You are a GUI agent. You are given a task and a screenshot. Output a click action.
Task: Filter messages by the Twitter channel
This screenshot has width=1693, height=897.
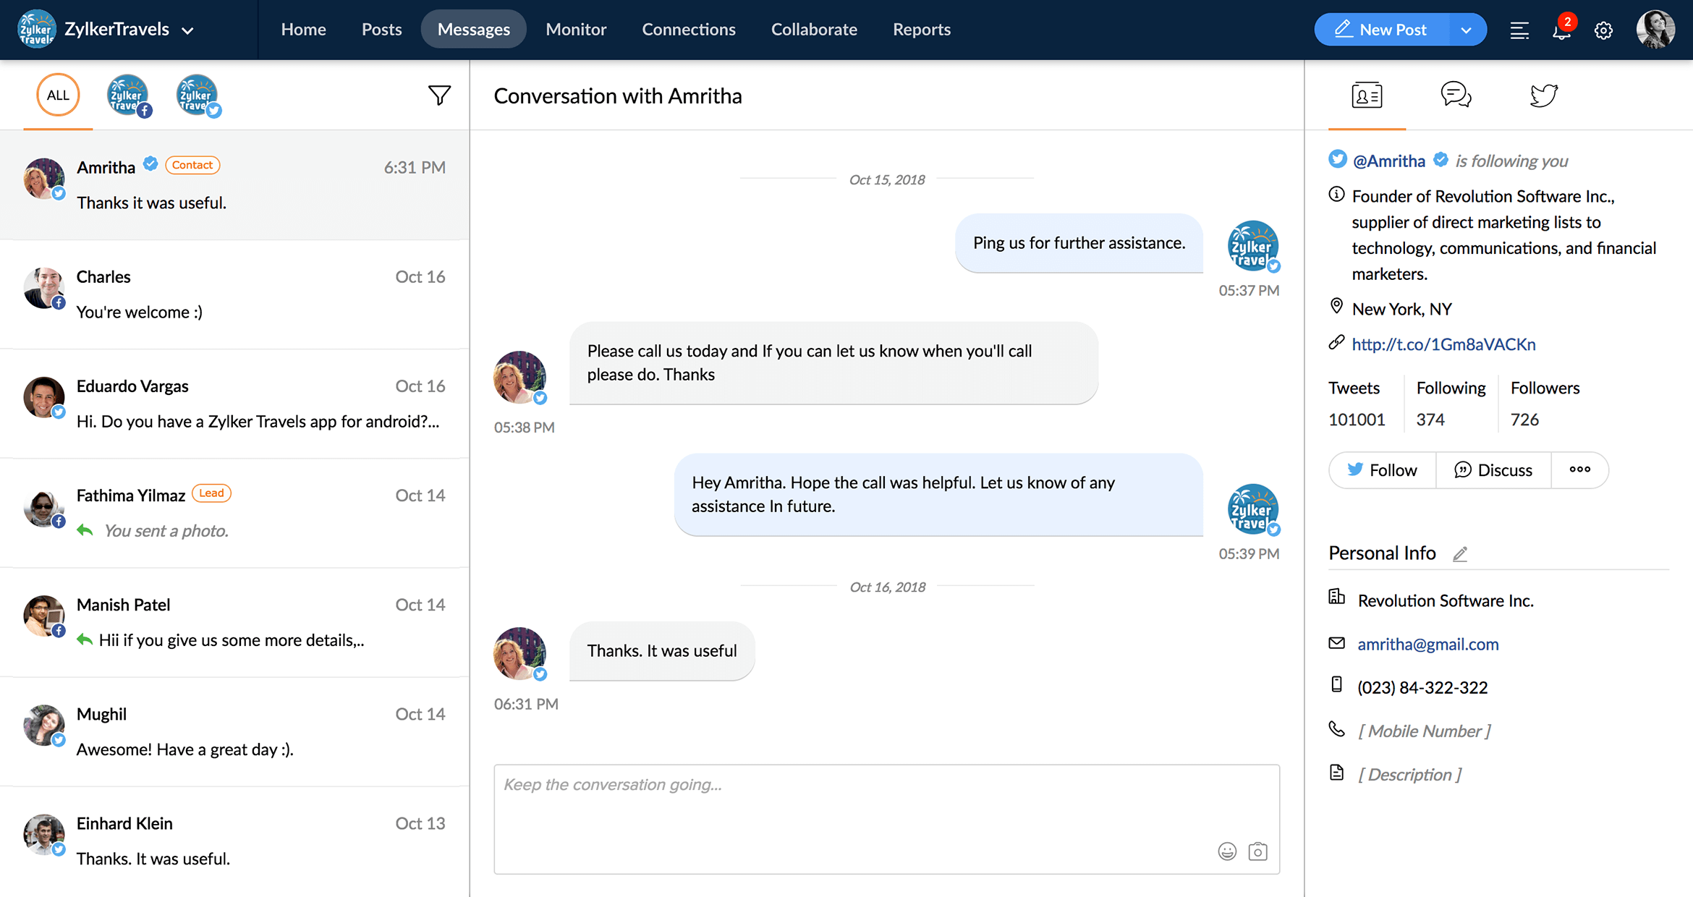click(x=198, y=95)
